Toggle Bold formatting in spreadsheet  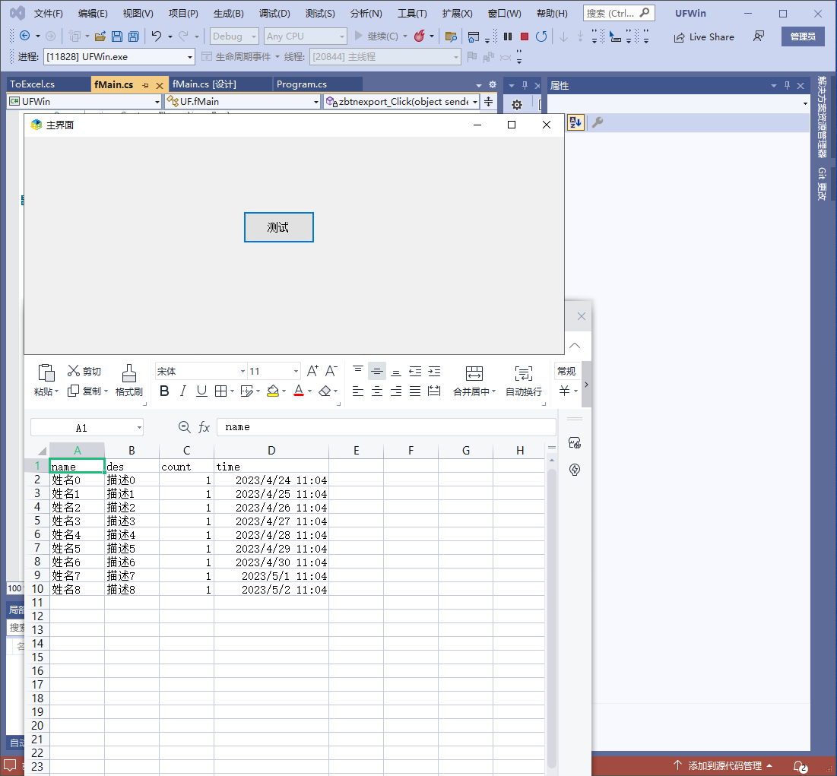click(164, 391)
